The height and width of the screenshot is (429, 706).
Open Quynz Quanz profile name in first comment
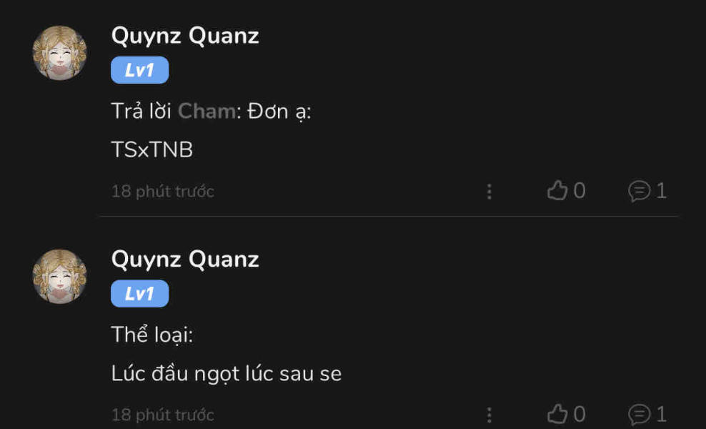185,36
